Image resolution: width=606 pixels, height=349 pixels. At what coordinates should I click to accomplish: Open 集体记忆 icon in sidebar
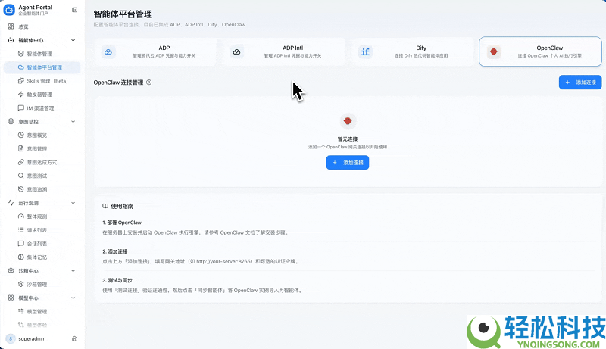tap(21, 257)
